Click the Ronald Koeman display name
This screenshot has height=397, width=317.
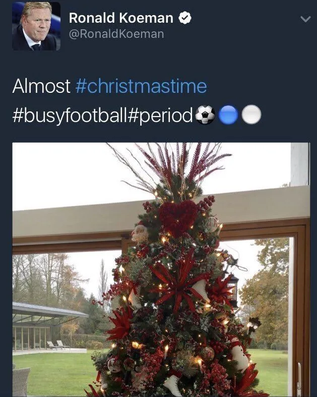point(121,19)
